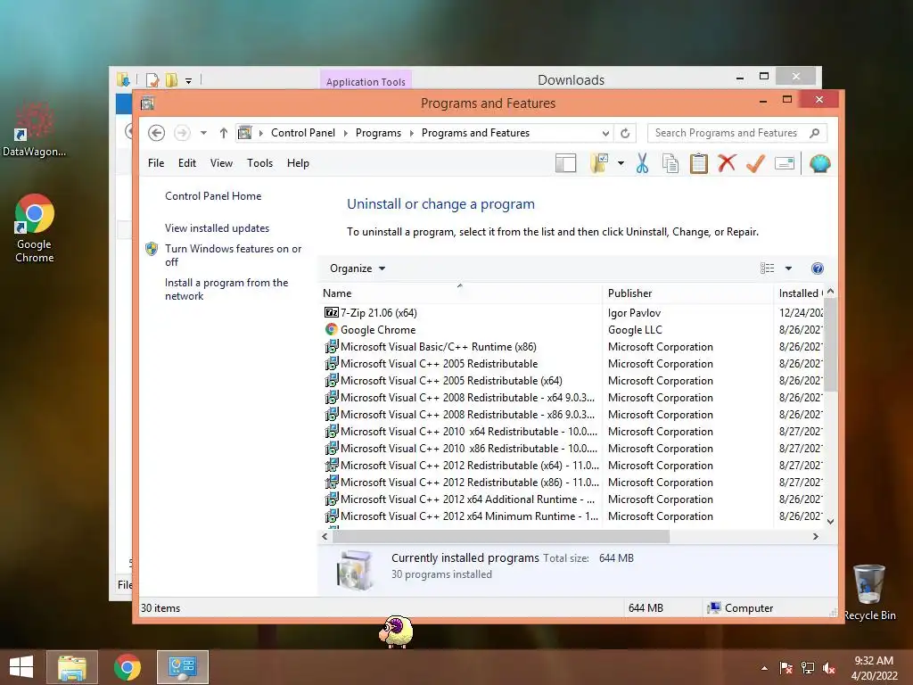Click Application Tools tab in Downloads window
Image resolution: width=913 pixels, height=685 pixels.
click(x=366, y=81)
